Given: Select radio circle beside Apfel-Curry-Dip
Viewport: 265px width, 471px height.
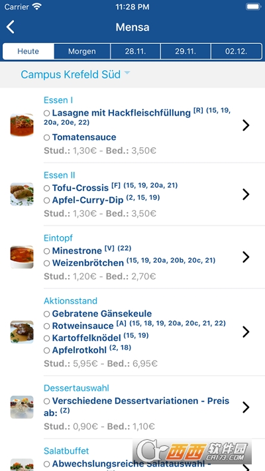Looking at the screenshot, I should coord(46,200).
